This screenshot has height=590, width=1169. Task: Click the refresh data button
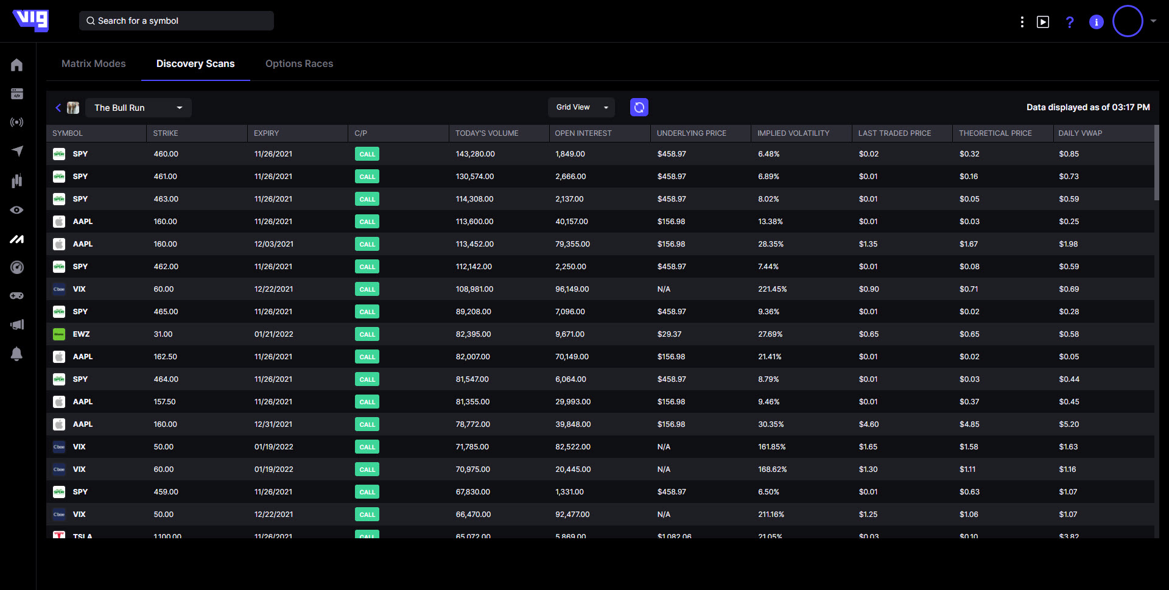(x=639, y=107)
